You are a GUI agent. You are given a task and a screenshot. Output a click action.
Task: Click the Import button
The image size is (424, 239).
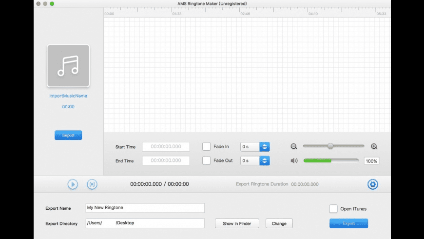68,135
